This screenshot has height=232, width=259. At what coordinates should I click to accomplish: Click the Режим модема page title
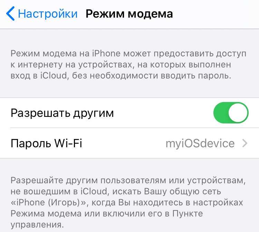(129, 13)
